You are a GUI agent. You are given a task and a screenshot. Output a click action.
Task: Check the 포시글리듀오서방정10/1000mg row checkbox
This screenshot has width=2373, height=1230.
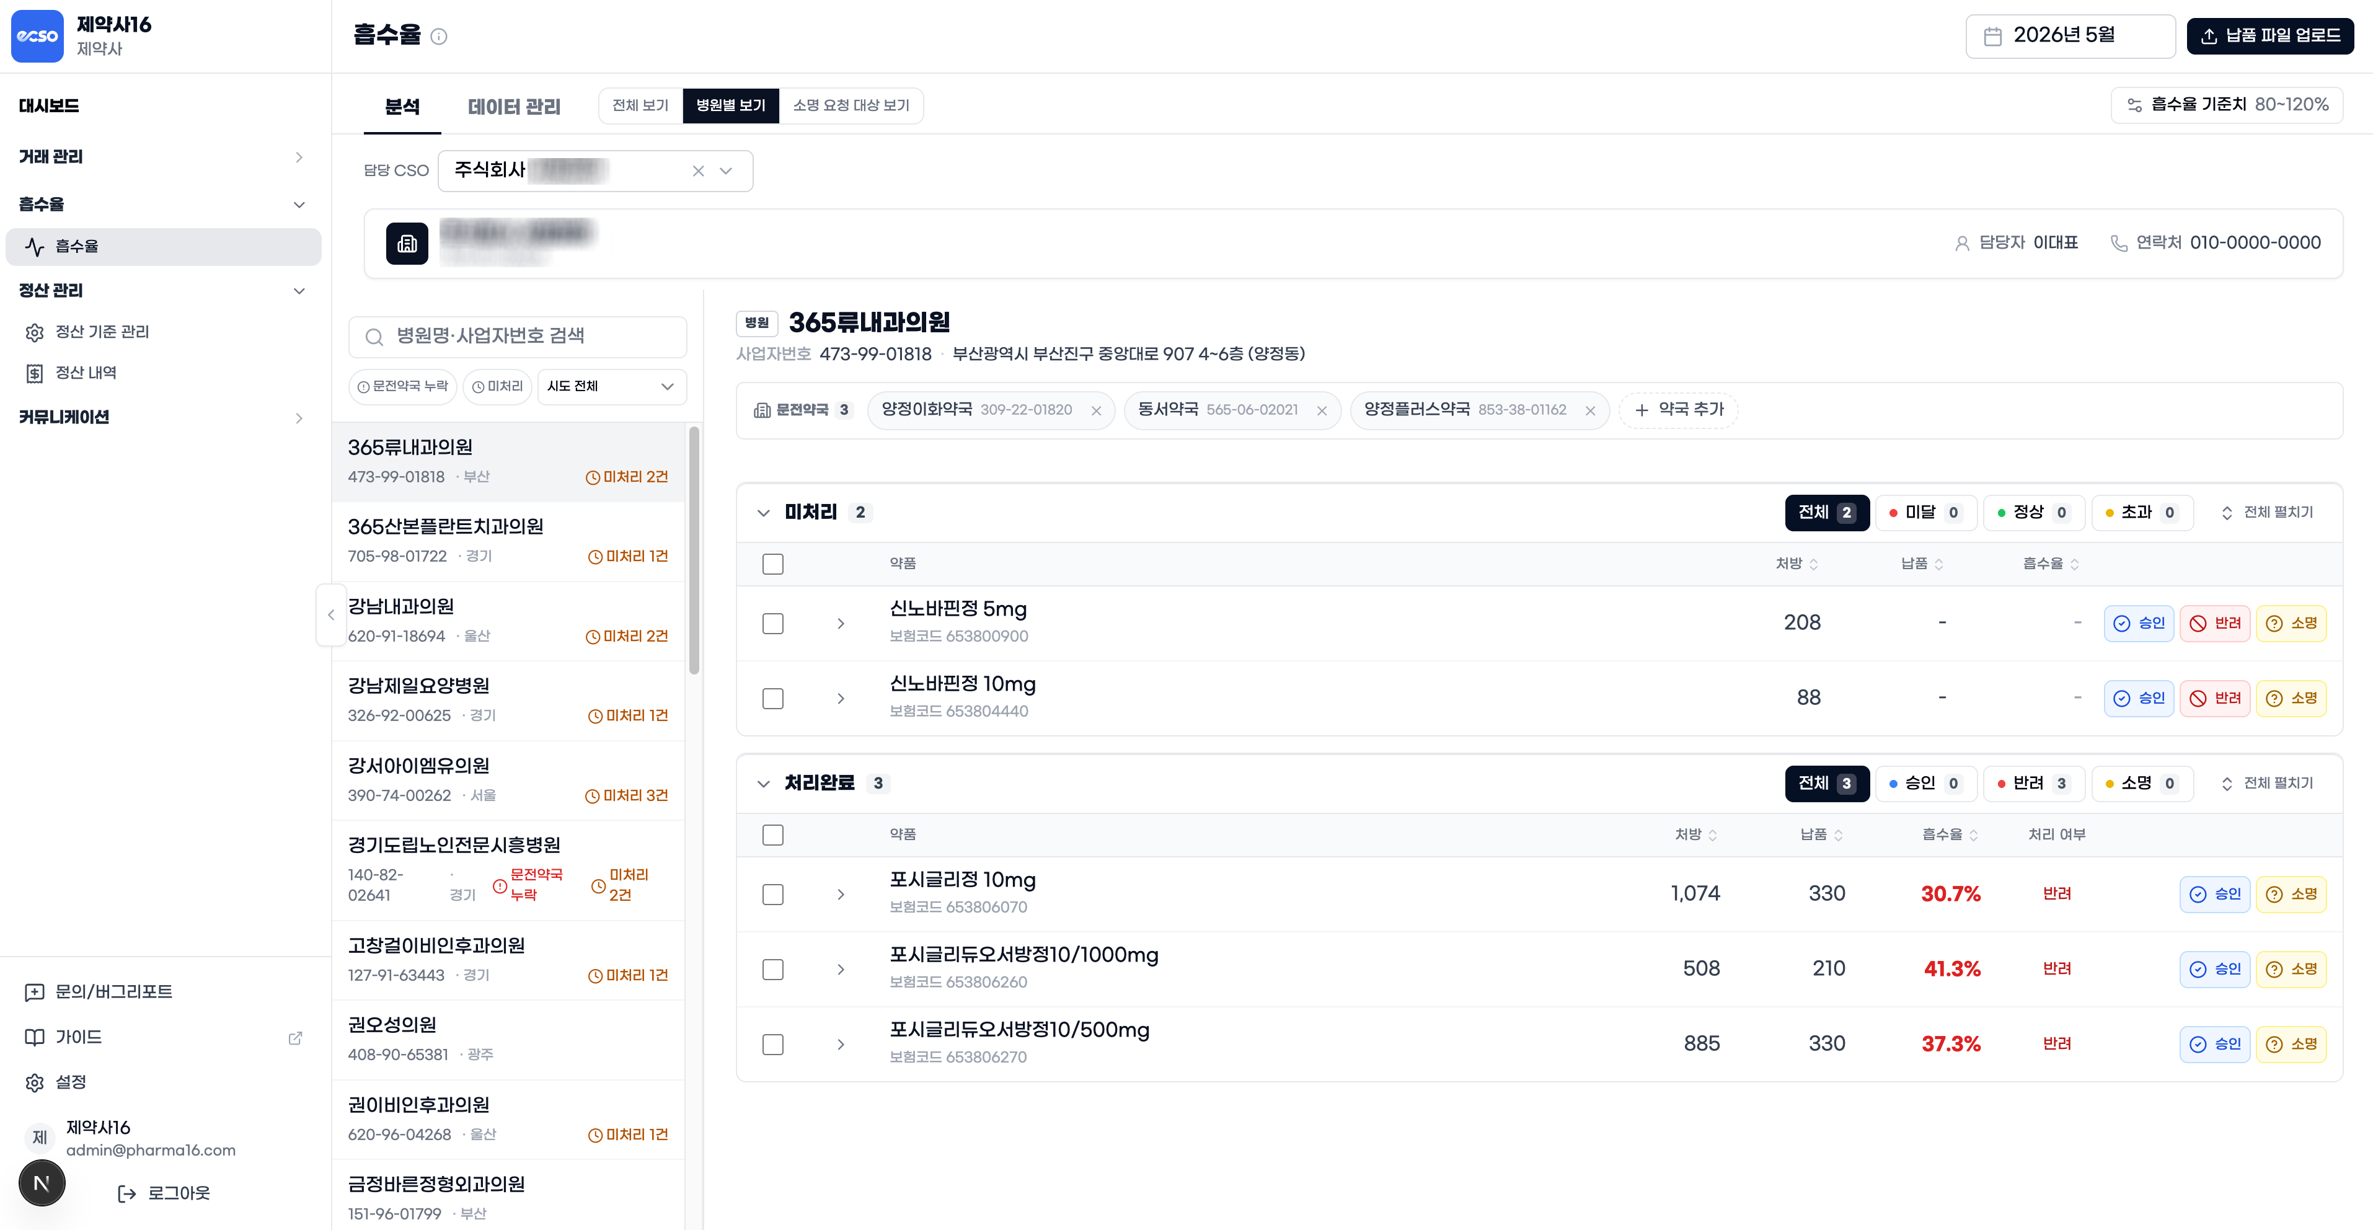pyautogui.click(x=773, y=969)
